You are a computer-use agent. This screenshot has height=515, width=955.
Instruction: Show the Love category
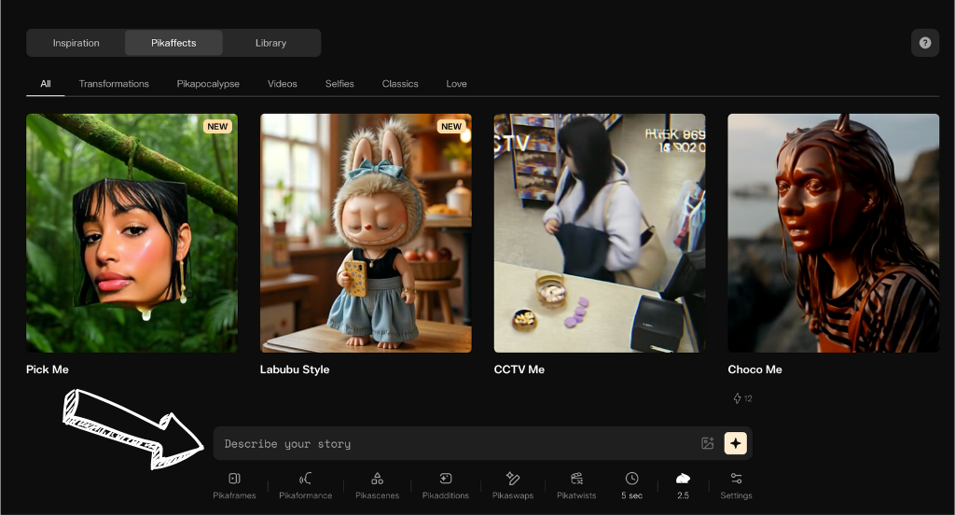coord(456,83)
